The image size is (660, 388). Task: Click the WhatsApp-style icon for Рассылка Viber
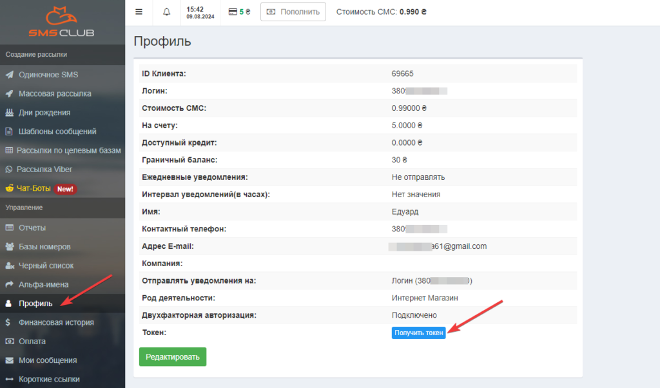[9, 169]
